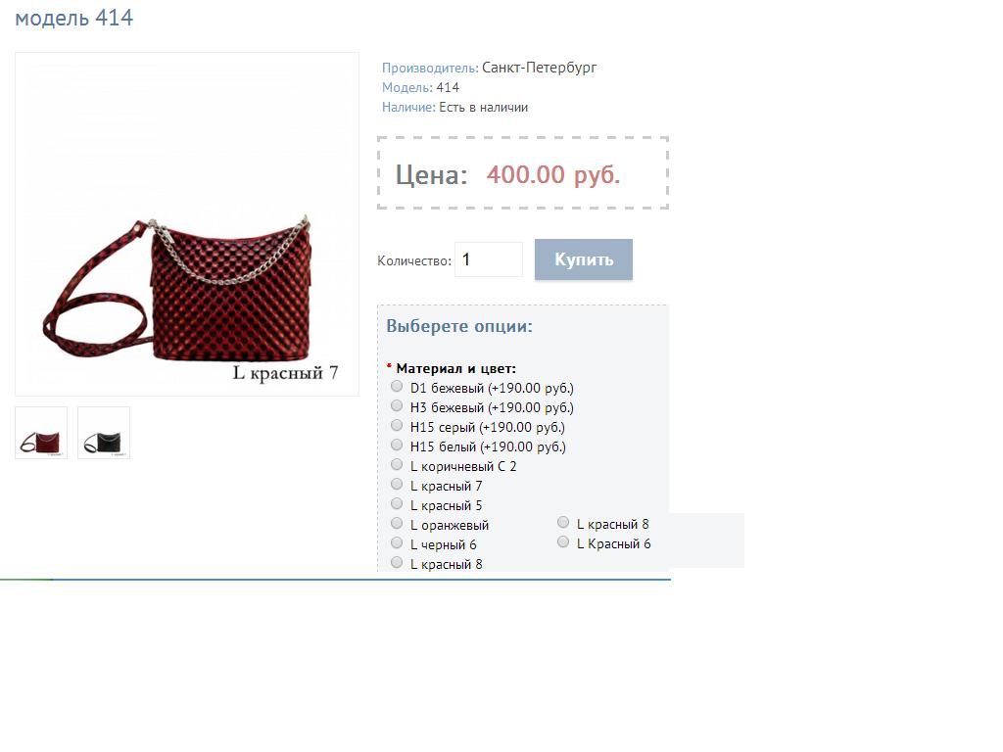Pick the L красный 5 option
The height and width of the screenshot is (752, 1003).
pos(397,504)
